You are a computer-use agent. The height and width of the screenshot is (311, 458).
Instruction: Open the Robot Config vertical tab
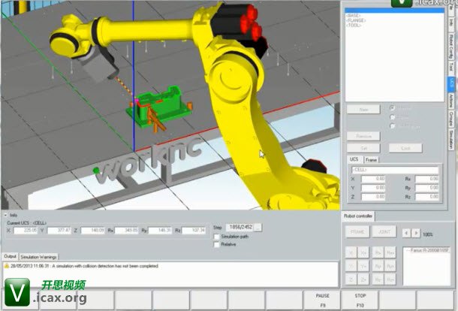tap(451, 46)
